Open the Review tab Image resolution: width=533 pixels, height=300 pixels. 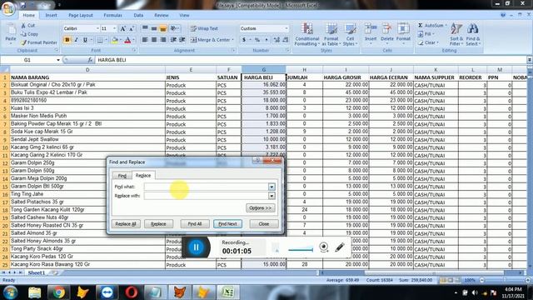click(161, 15)
